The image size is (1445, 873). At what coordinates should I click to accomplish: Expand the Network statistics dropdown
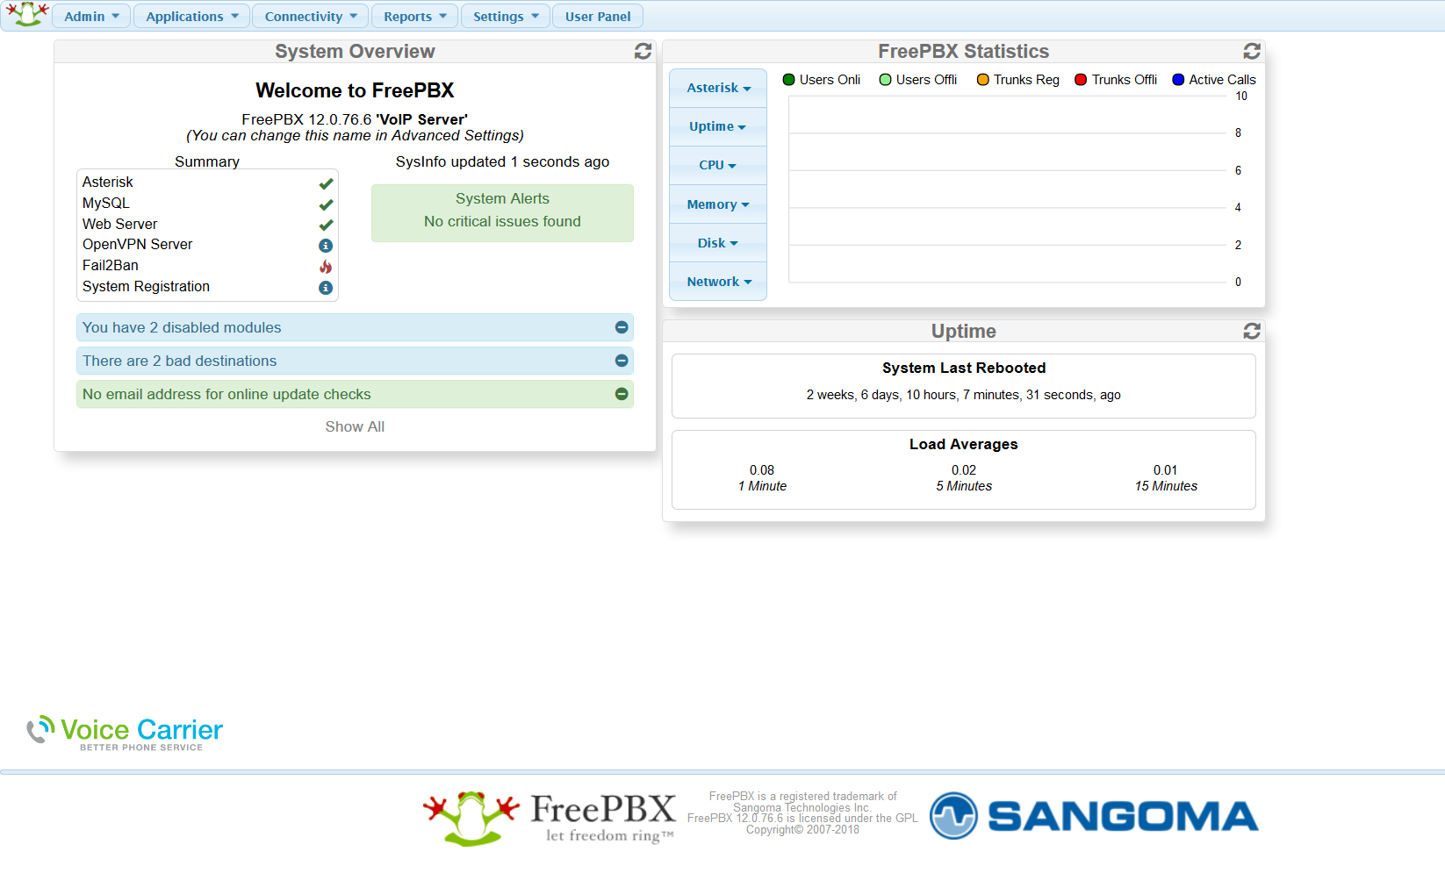pos(718,282)
